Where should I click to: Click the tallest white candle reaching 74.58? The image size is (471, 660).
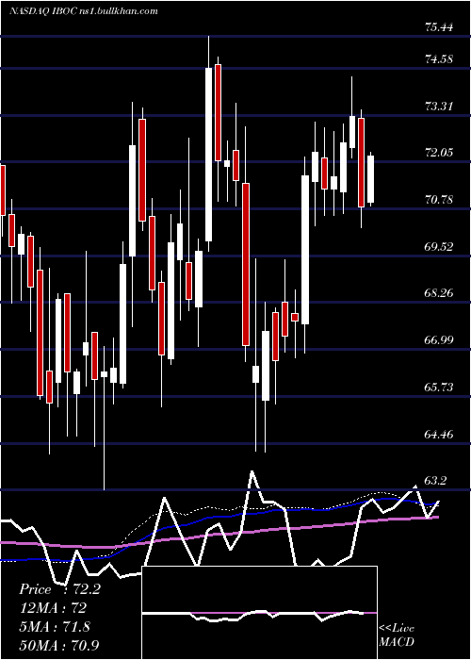208,155
